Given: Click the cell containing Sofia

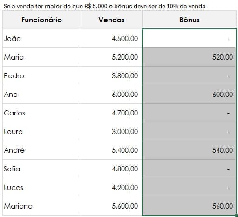Looking at the screenshot, I should pyautogui.click(x=41, y=169).
